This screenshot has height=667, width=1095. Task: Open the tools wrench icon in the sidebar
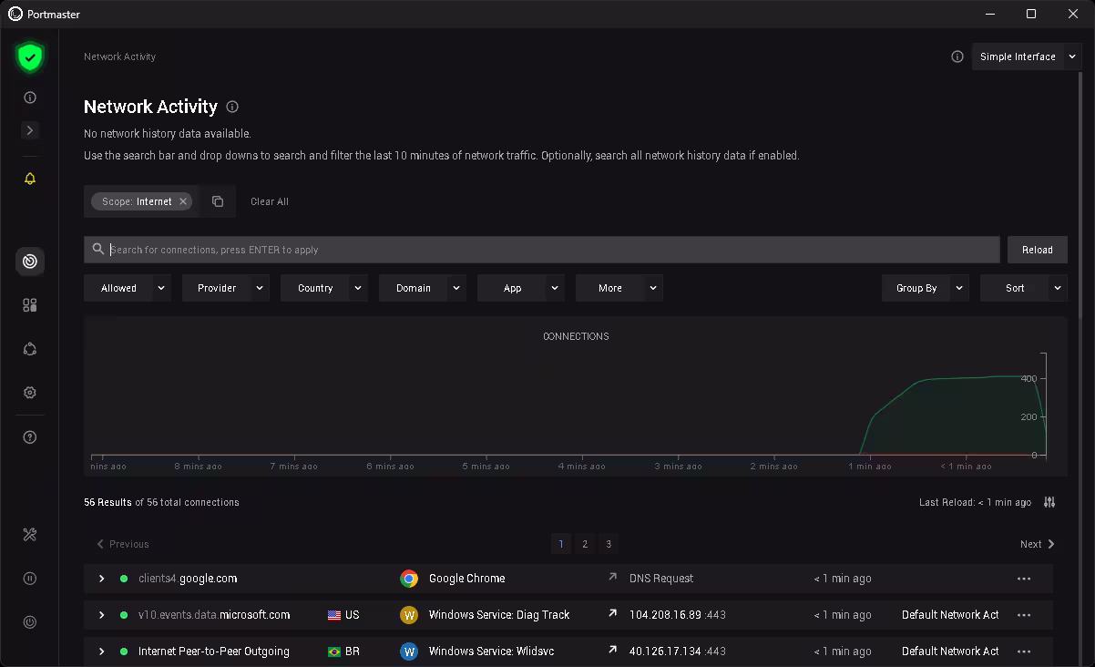tap(30, 535)
